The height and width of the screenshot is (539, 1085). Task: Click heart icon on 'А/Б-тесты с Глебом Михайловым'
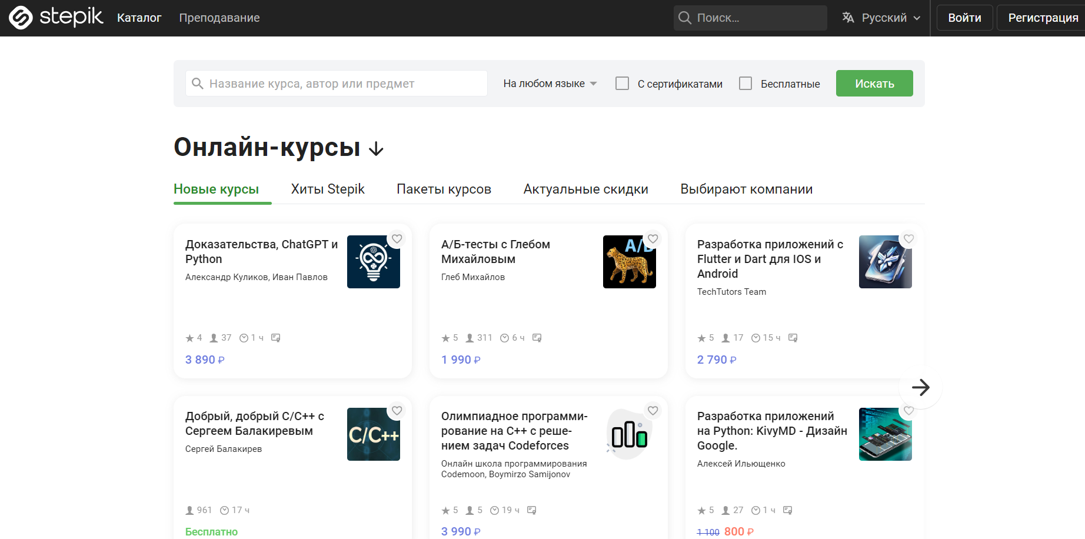(x=653, y=239)
